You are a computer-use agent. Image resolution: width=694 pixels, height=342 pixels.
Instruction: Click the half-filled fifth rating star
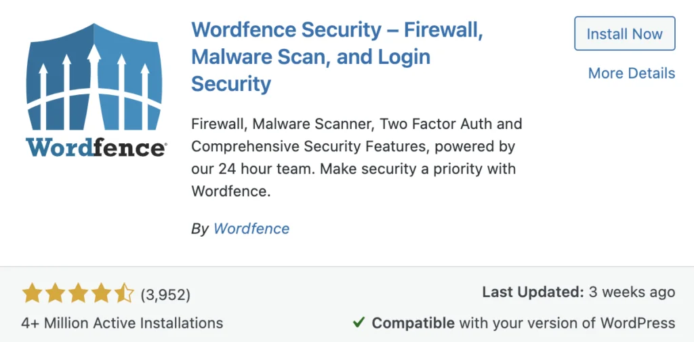coord(124,294)
